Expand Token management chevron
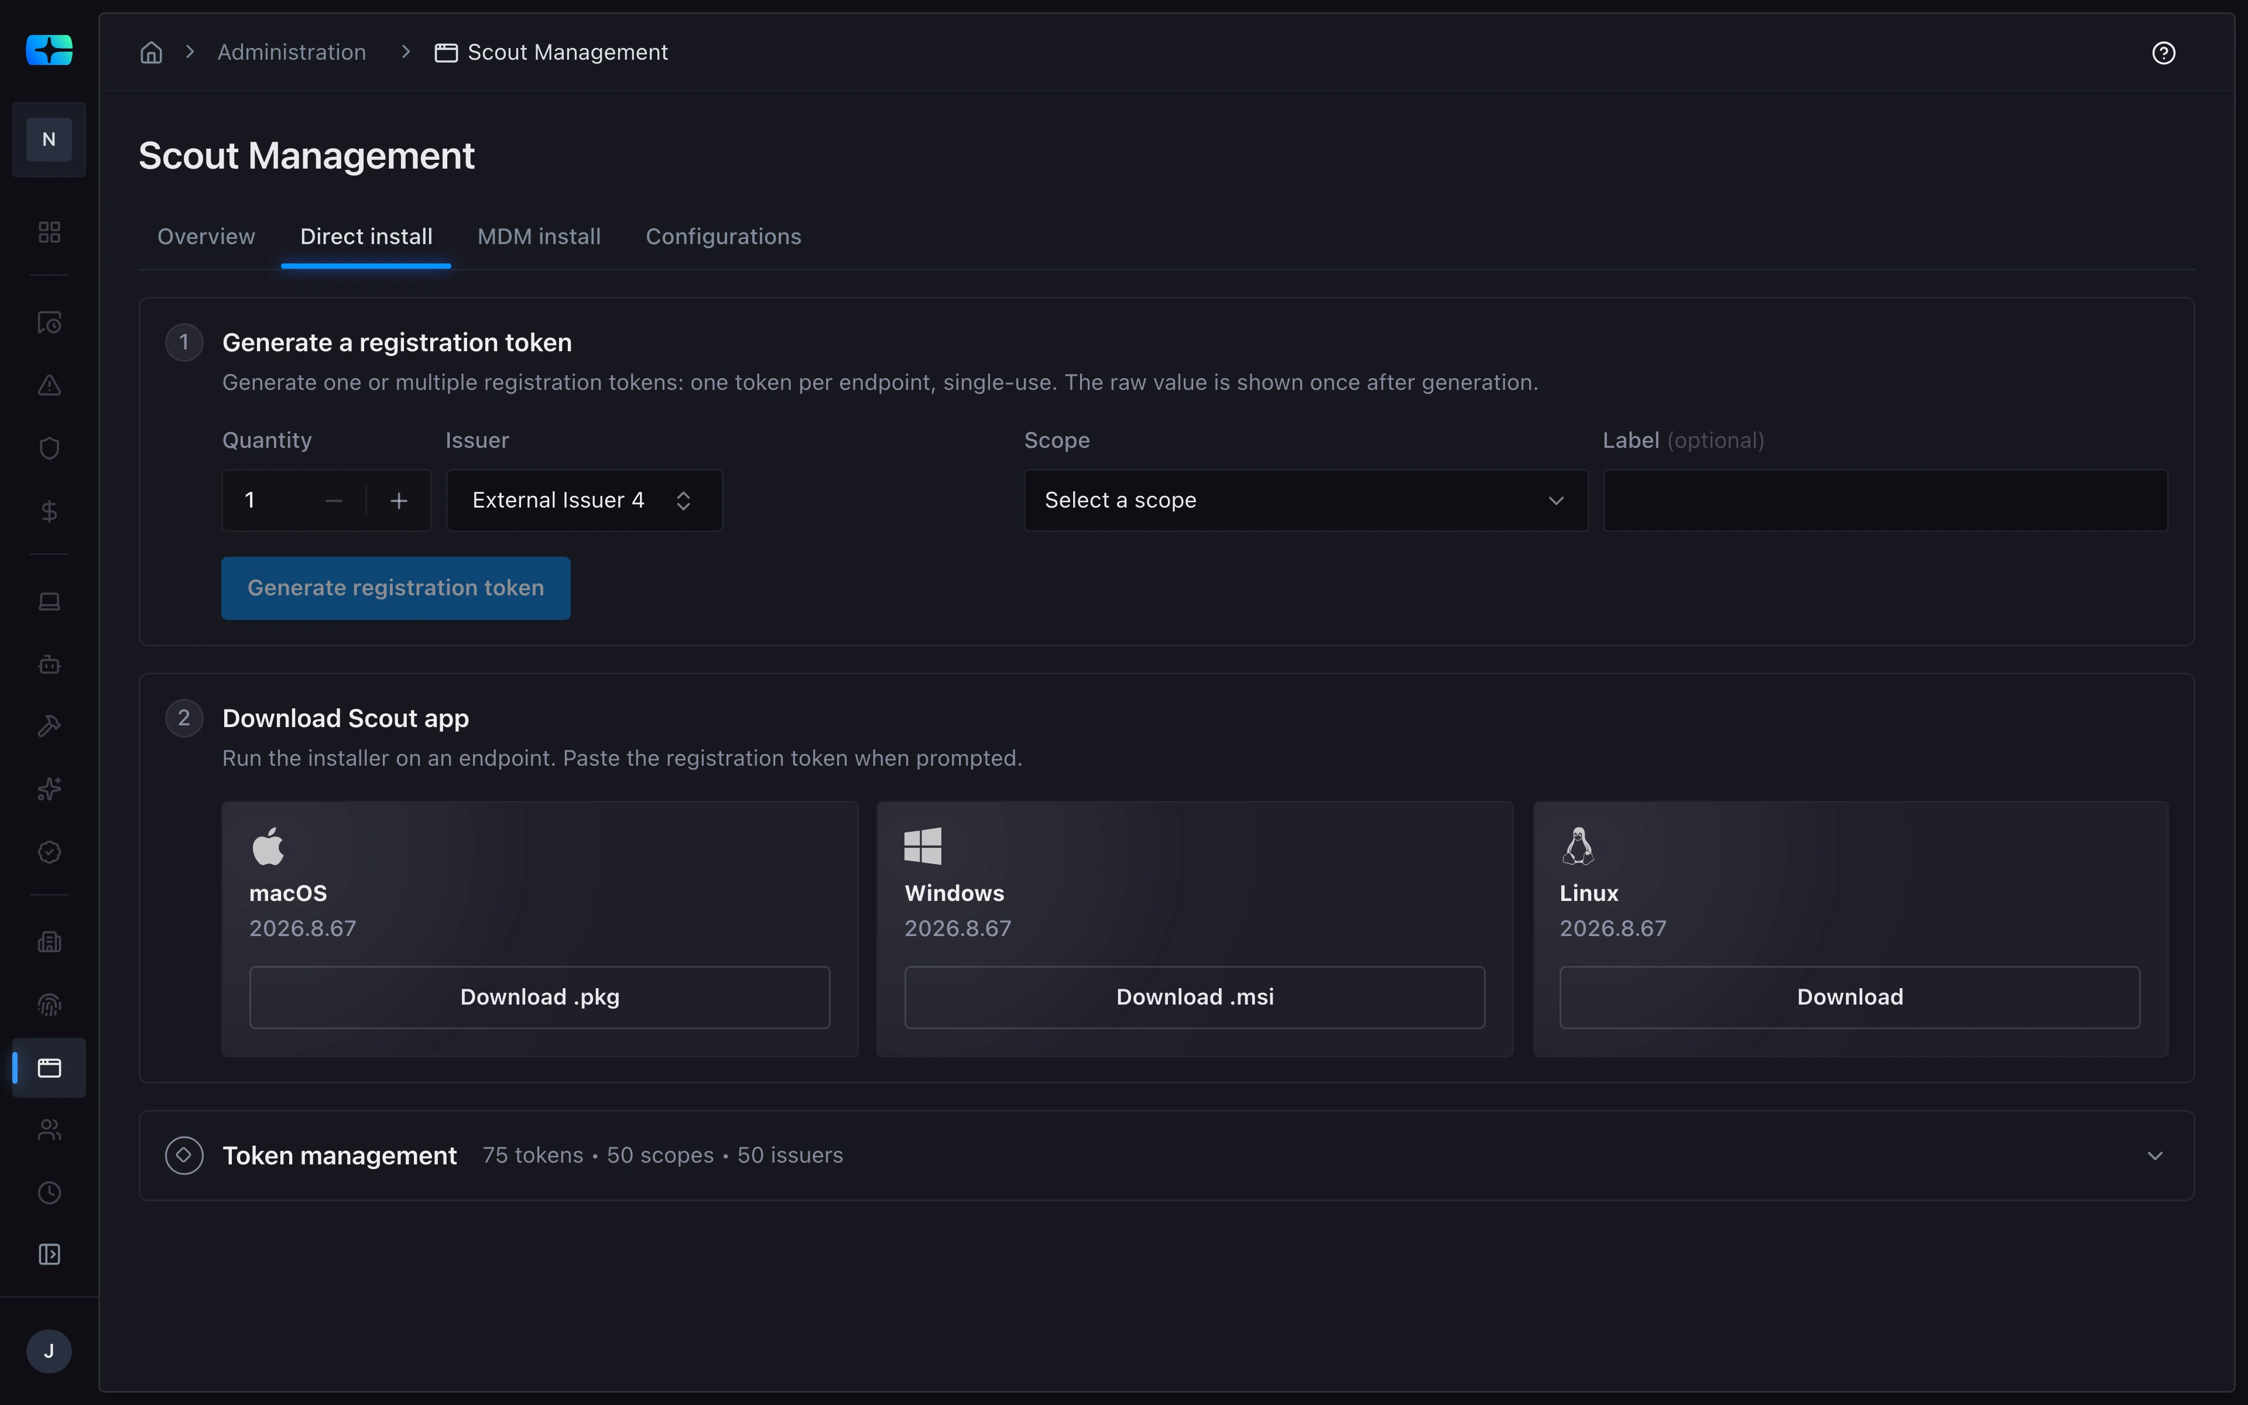The height and width of the screenshot is (1405, 2248). tap(2155, 1156)
